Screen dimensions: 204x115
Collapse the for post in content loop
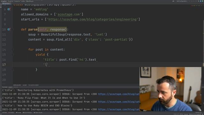click(13, 50)
